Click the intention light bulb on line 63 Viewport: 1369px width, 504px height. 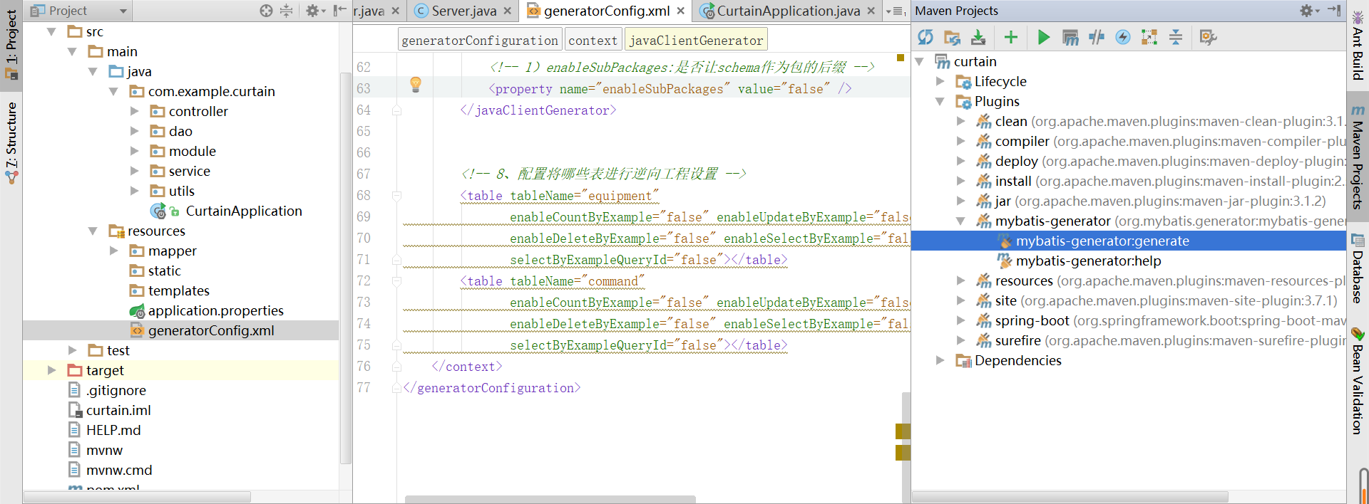coord(416,85)
